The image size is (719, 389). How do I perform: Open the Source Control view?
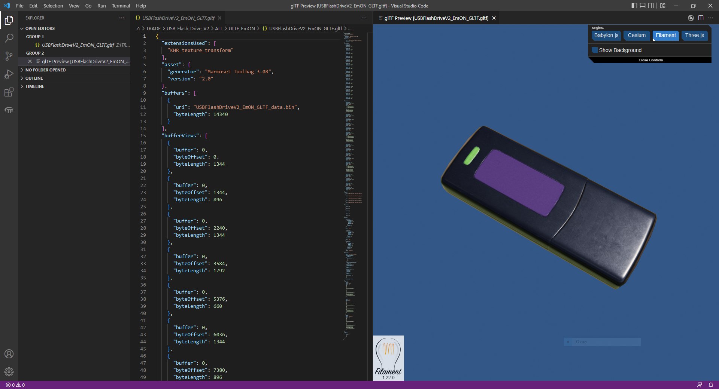pyautogui.click(x=9, y=56)
